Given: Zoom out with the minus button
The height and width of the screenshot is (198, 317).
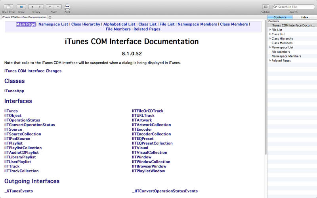Looking at the screenshot, I should coord(58,7).
